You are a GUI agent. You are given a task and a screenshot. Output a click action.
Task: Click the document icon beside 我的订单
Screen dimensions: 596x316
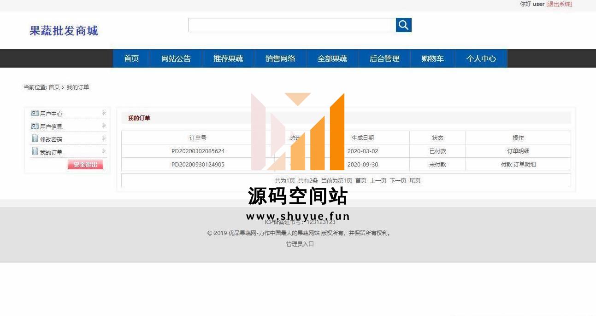(35, 152)
